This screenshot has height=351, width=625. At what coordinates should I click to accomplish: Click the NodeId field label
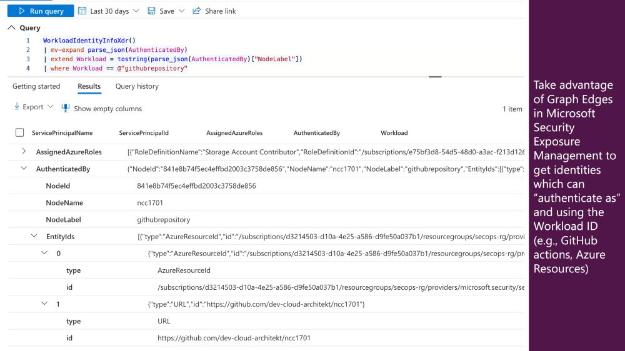pos(57,185)
